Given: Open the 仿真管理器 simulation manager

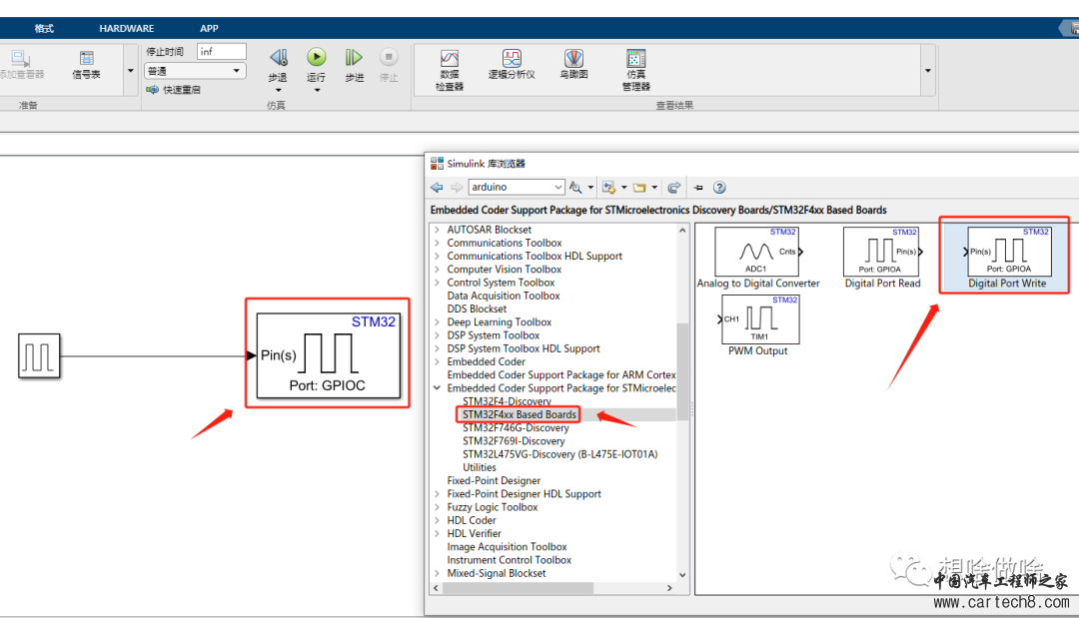Looking at the screenshot, I should 635,70.
